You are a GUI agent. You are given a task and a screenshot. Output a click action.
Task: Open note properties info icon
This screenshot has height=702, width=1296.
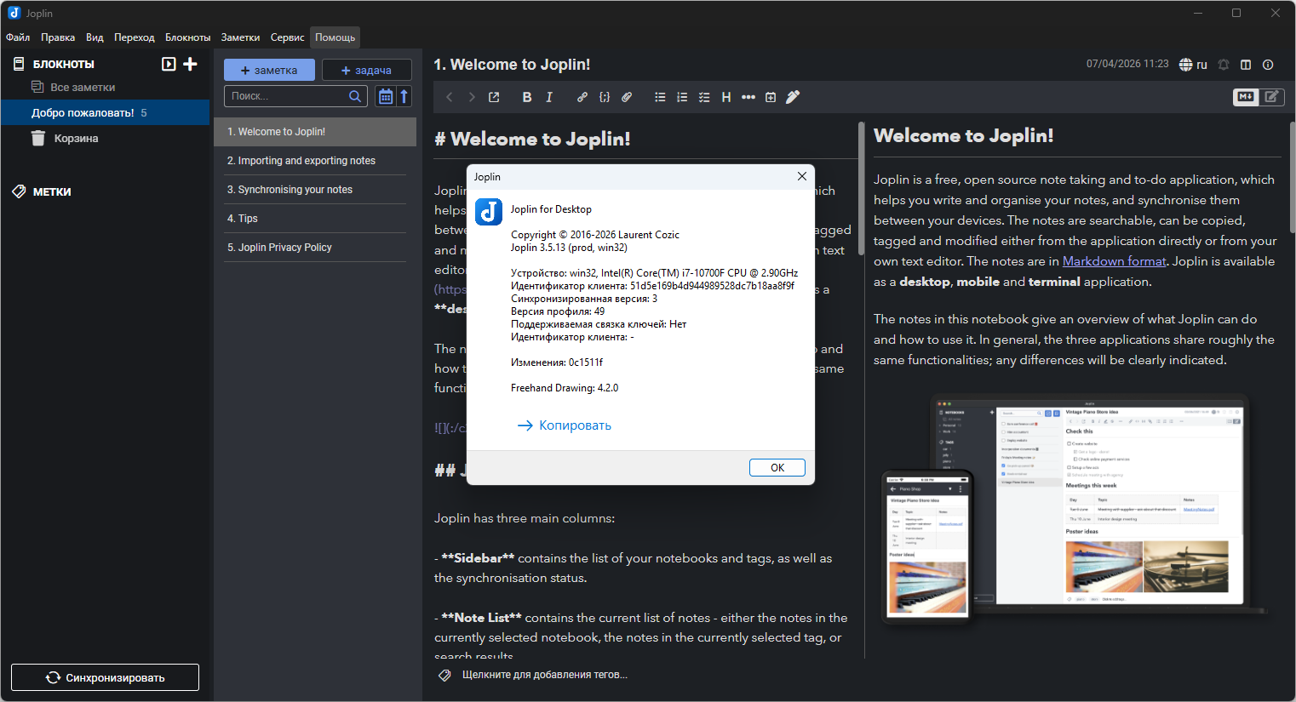click(x=1268, y=65)
